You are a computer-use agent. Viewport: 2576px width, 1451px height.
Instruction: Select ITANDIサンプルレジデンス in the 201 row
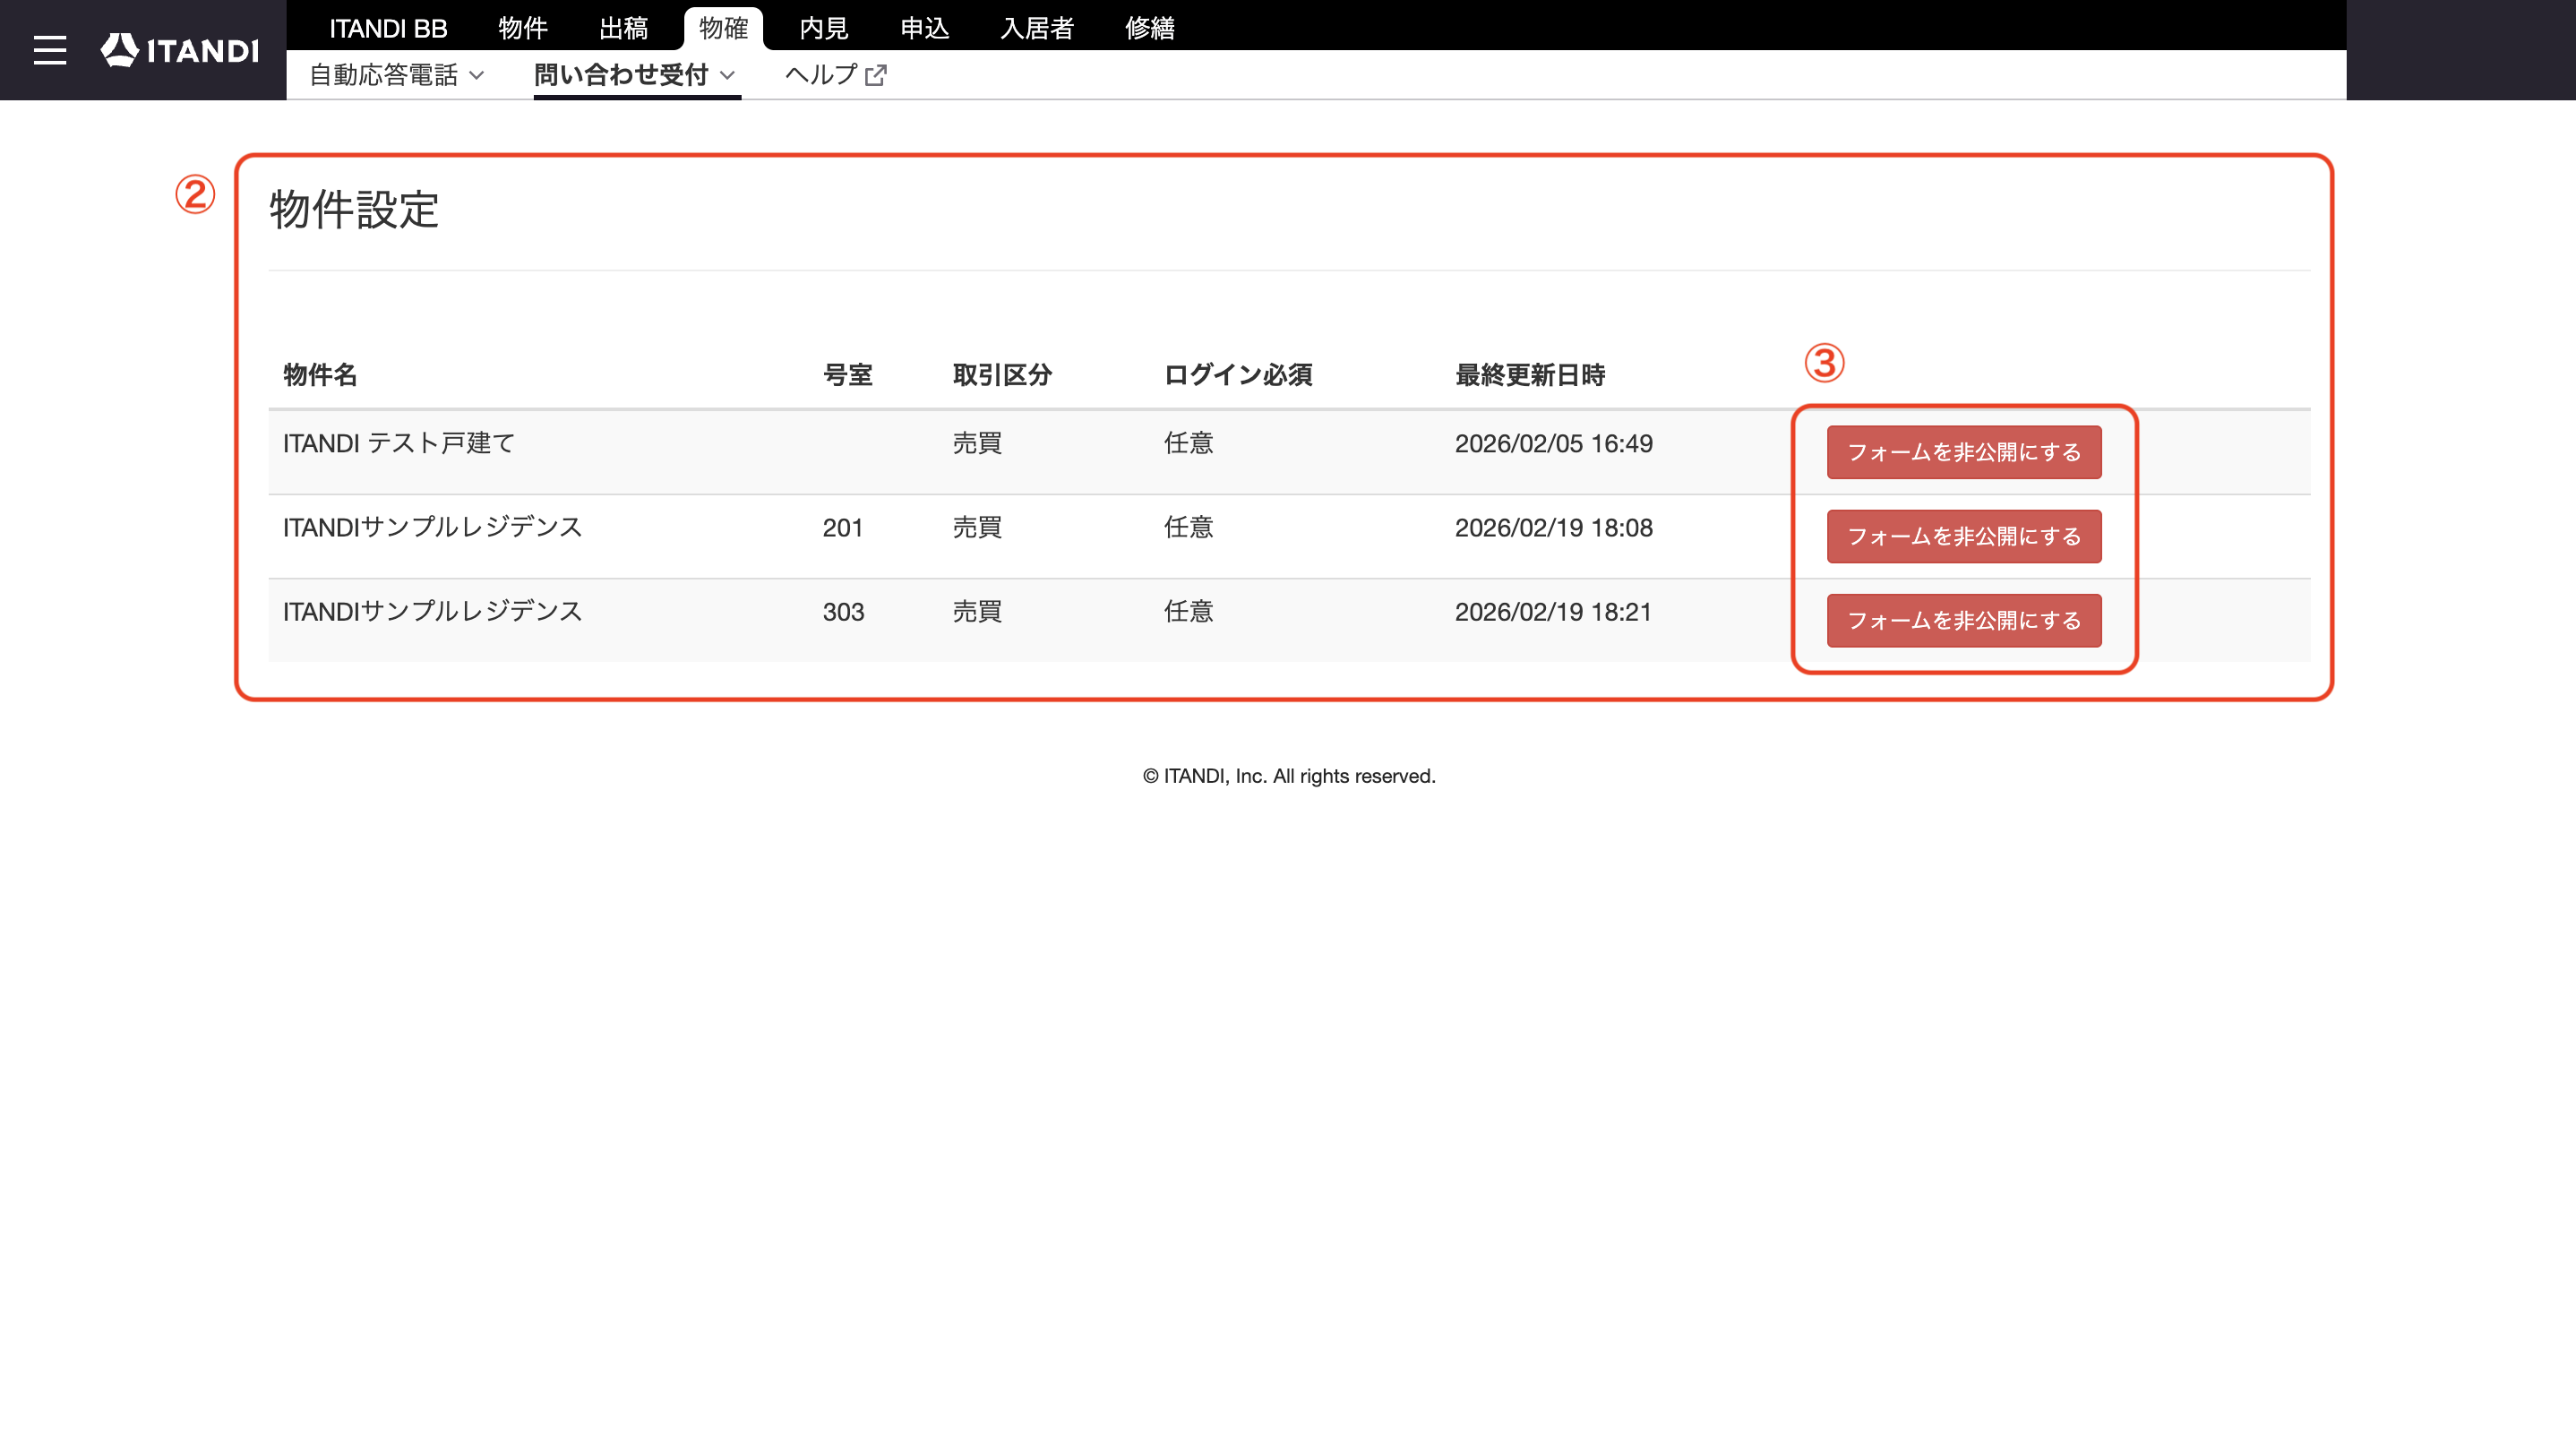[433, 527]
